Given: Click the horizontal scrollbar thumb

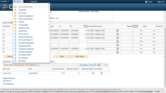Looking at the screenshot, I should coord(61,89).
